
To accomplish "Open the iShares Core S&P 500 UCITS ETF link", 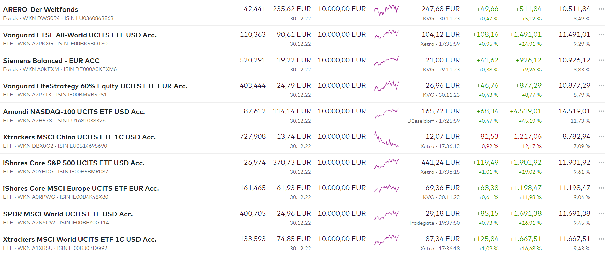I will coord(74,163).
